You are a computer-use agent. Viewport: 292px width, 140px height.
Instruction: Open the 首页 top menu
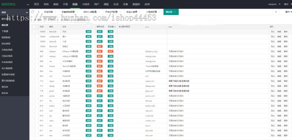tap(36, 4)
